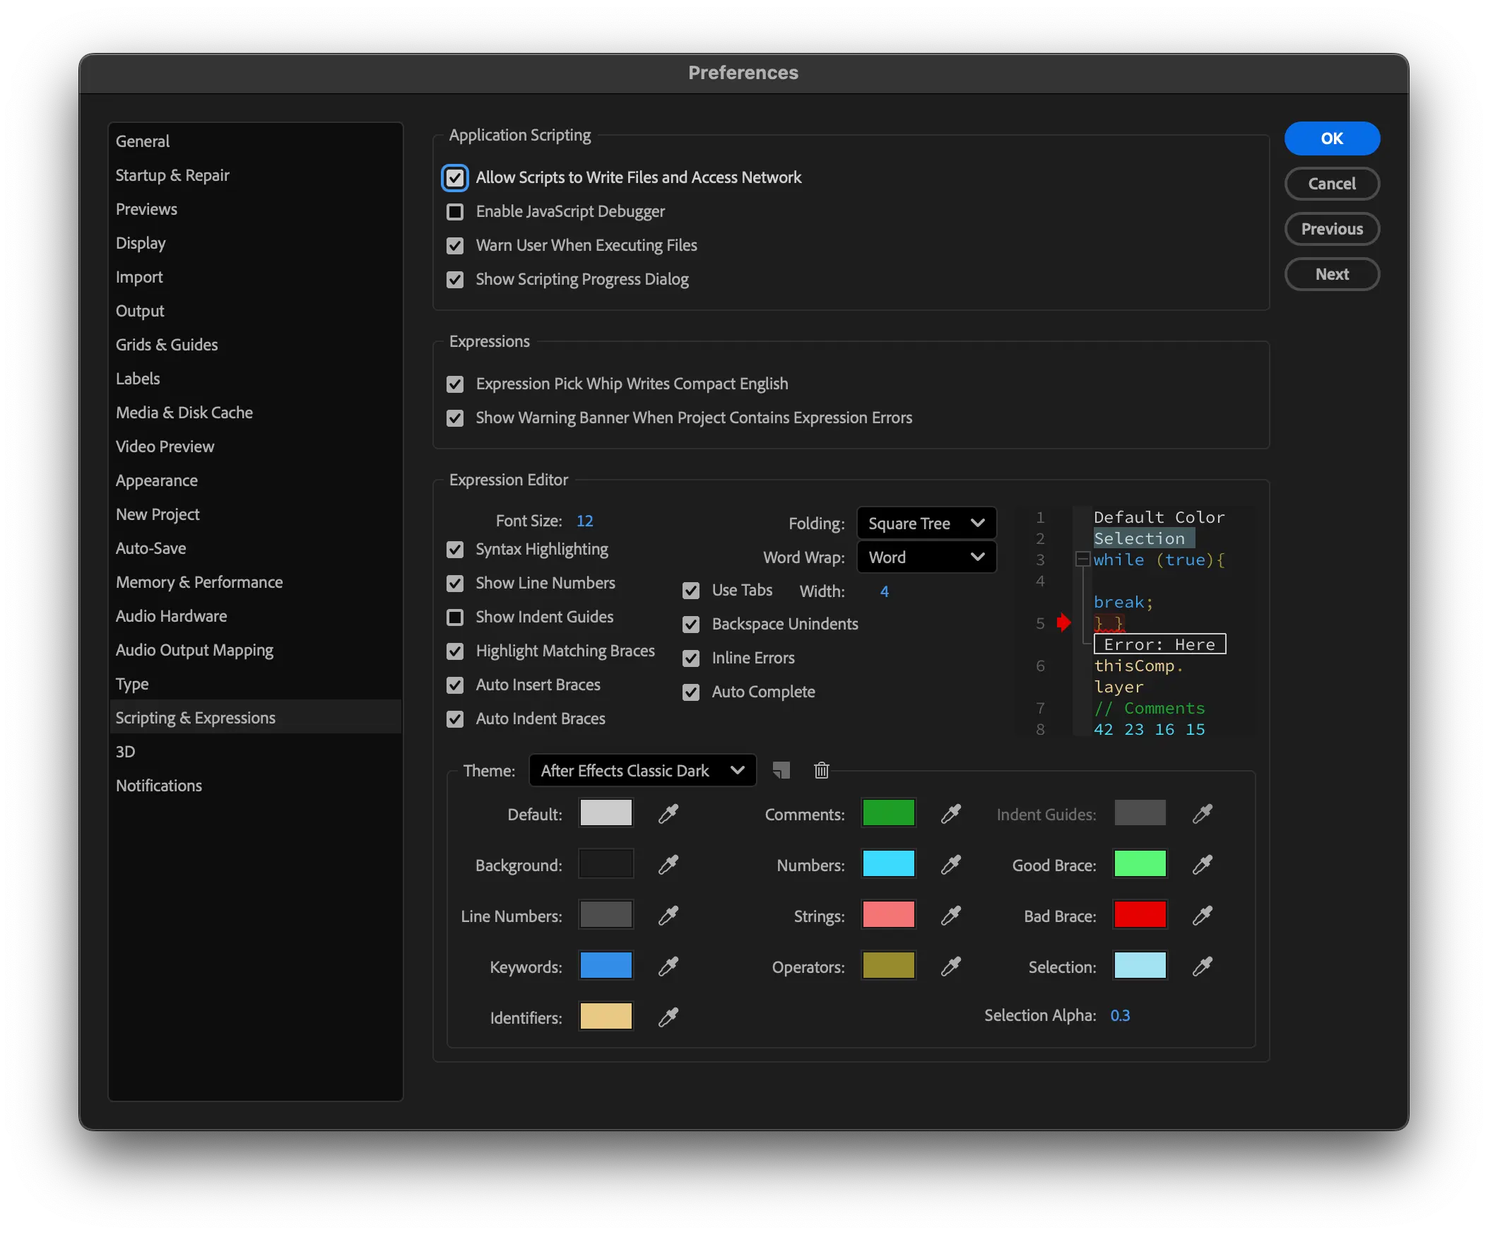
Task: Click the eyedropper beside Bad Brace
Action: click(1202, 916)
